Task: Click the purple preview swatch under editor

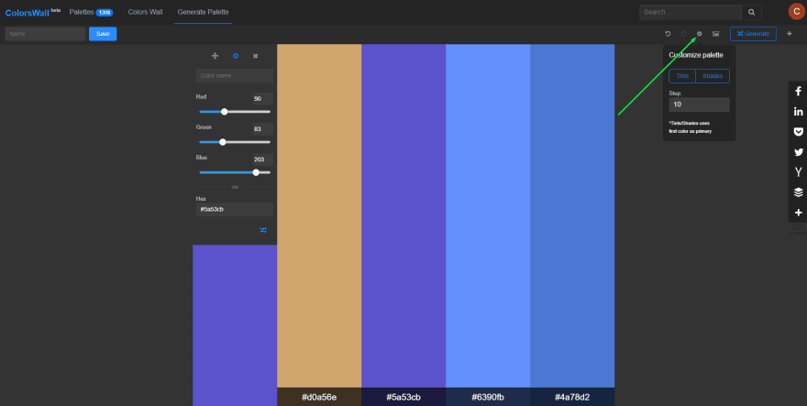Action: click(x=235, y=325)
